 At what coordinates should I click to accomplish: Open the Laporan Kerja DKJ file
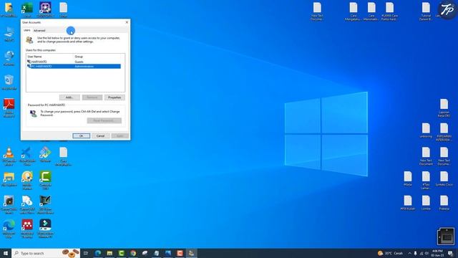coord(444,108)
